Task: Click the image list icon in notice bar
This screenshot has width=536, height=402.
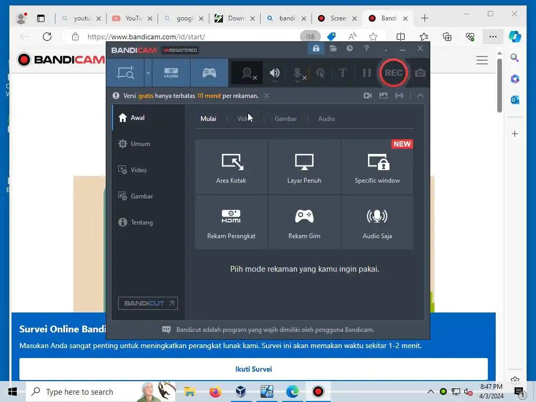Action: coord(384,96)
